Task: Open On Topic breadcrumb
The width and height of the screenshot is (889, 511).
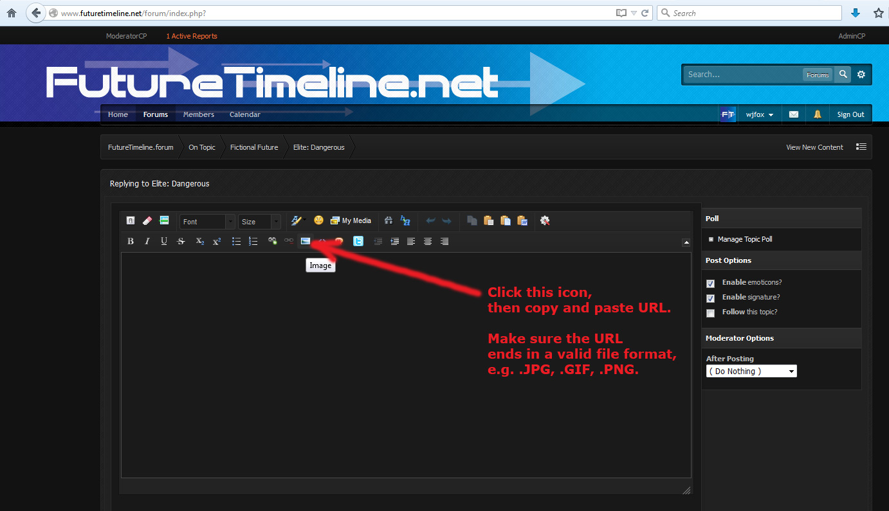Action: pos(202,147)
